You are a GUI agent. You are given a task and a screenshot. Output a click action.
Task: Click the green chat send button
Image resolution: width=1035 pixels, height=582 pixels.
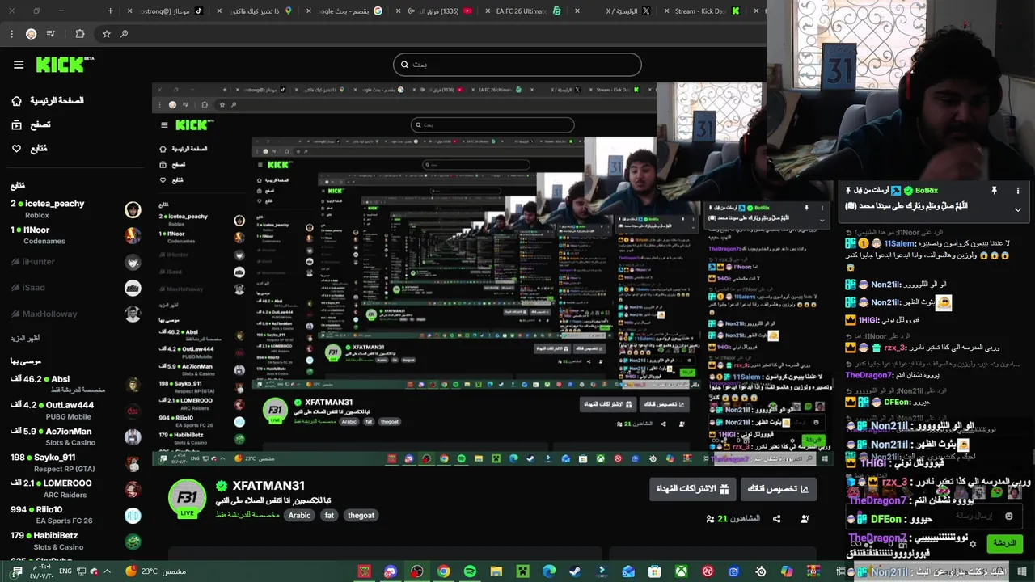coord(1005,543)
